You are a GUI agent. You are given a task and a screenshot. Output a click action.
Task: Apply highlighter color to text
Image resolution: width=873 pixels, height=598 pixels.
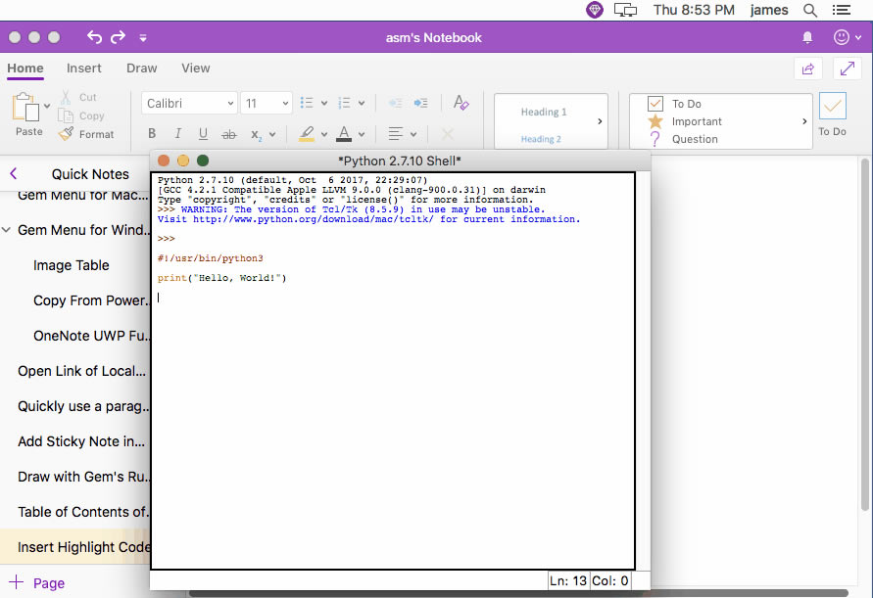[x=307, y=134]
